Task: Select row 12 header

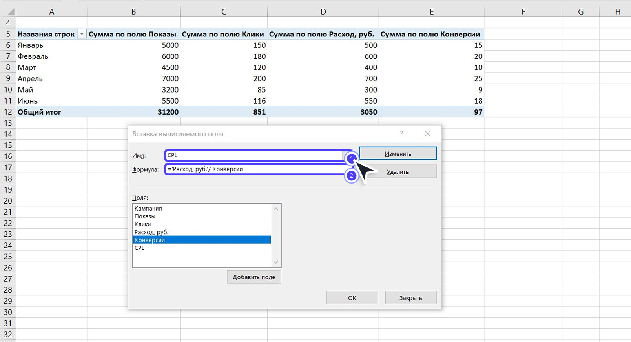Action: (8, 112)
